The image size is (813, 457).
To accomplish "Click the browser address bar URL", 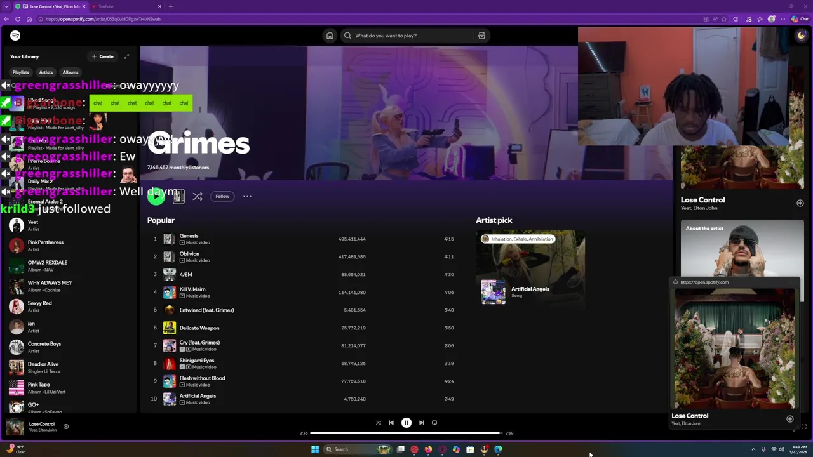I will pyautogui.click(x=103, y=19).
